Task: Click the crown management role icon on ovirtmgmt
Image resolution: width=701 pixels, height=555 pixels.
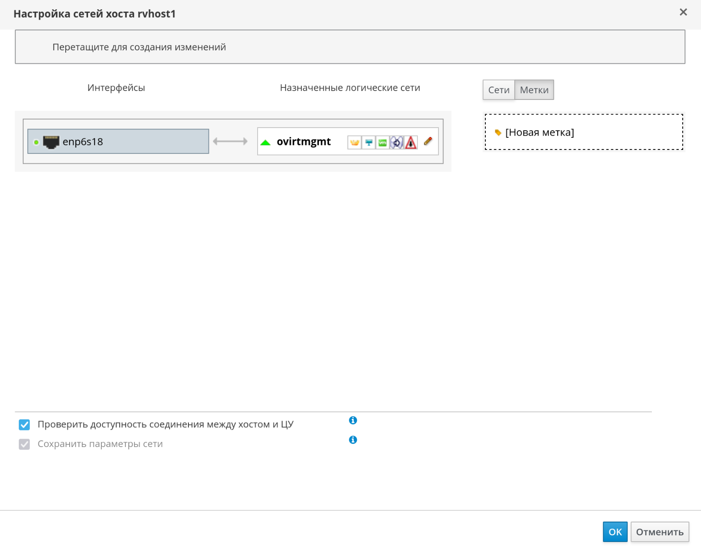Action: [x=355, y=142]
